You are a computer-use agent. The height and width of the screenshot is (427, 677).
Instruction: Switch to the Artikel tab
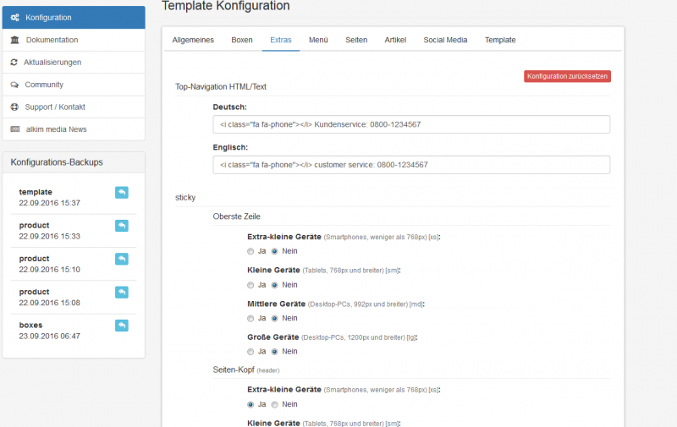tap(395, 40)
